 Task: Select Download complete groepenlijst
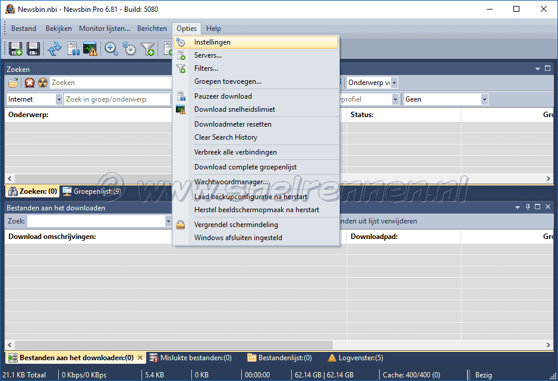[x=256, y=167]
